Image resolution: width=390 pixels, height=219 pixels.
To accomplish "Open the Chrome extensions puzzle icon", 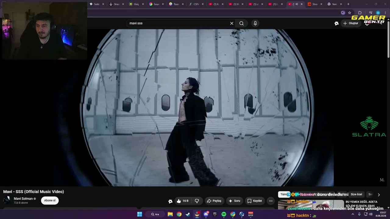I will click(x=360, y=13).
